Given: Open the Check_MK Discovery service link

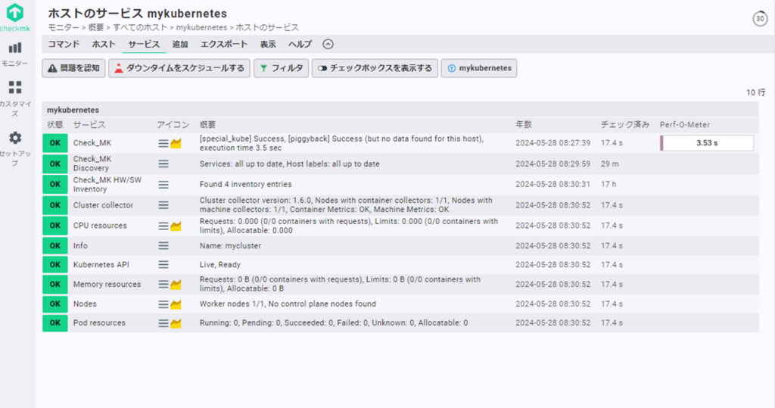Looking at the screenshot, I should click(92, 164).
